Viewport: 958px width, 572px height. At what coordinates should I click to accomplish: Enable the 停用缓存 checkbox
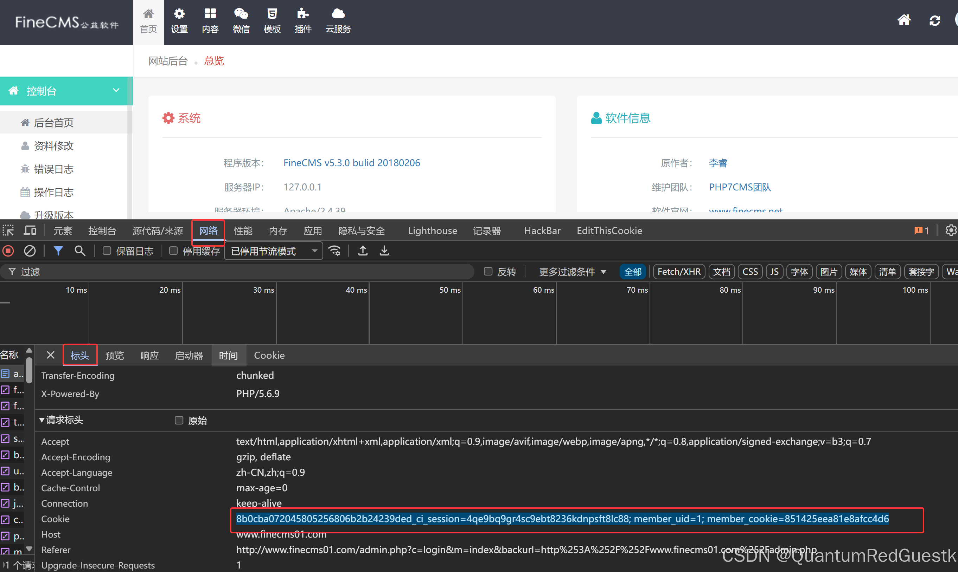click(174, 251)
